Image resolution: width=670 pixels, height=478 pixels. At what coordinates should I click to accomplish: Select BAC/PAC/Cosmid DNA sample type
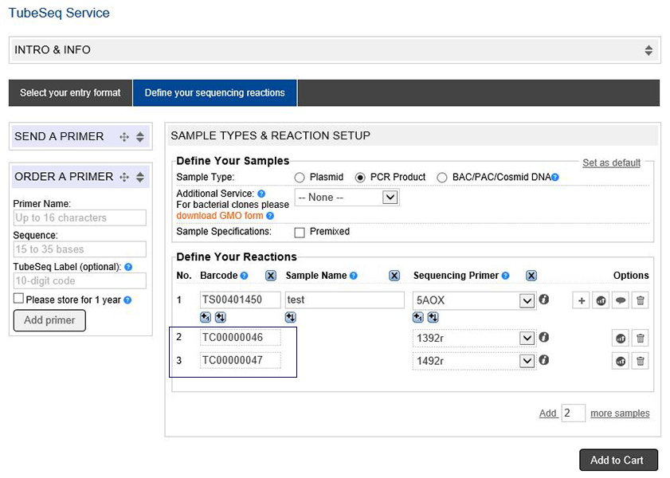point(442,178)
